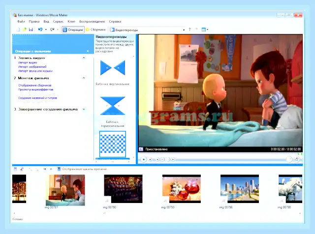Redo the last undone action

coord(52,29)
